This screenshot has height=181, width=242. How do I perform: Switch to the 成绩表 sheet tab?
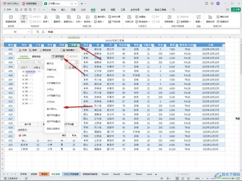[34, 174]
